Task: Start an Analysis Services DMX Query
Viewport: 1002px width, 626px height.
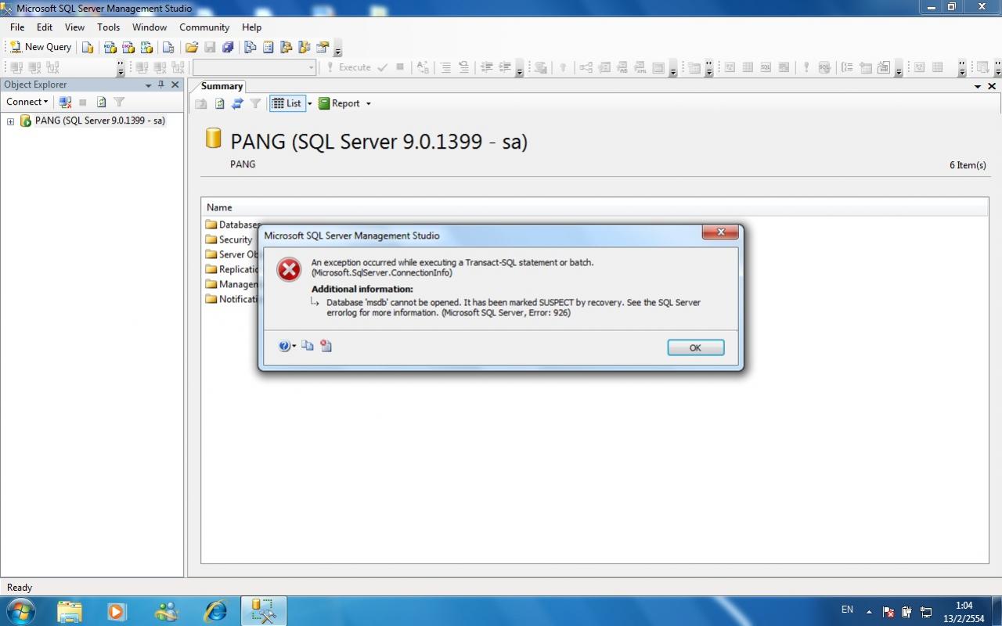Action: (128, 47)
